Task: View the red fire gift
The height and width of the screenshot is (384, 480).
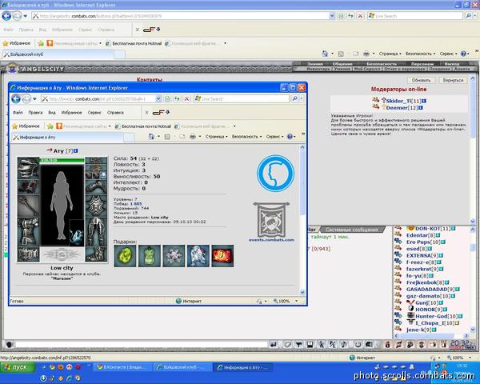Action: pos(222,256)
